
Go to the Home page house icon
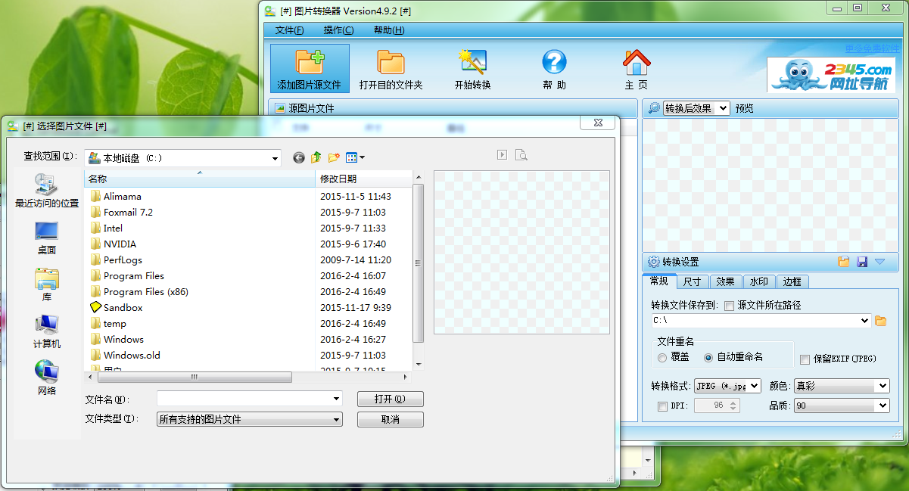point(636,62)
